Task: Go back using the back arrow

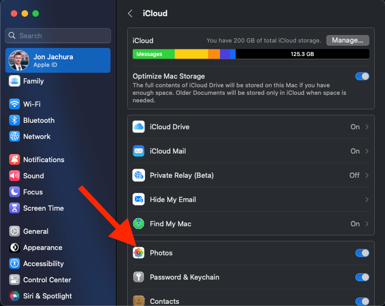Action: pyautogui.click(x=130, y=13)
